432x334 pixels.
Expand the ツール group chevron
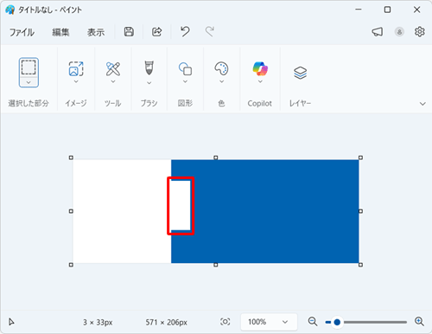click(x=113, y=81)
